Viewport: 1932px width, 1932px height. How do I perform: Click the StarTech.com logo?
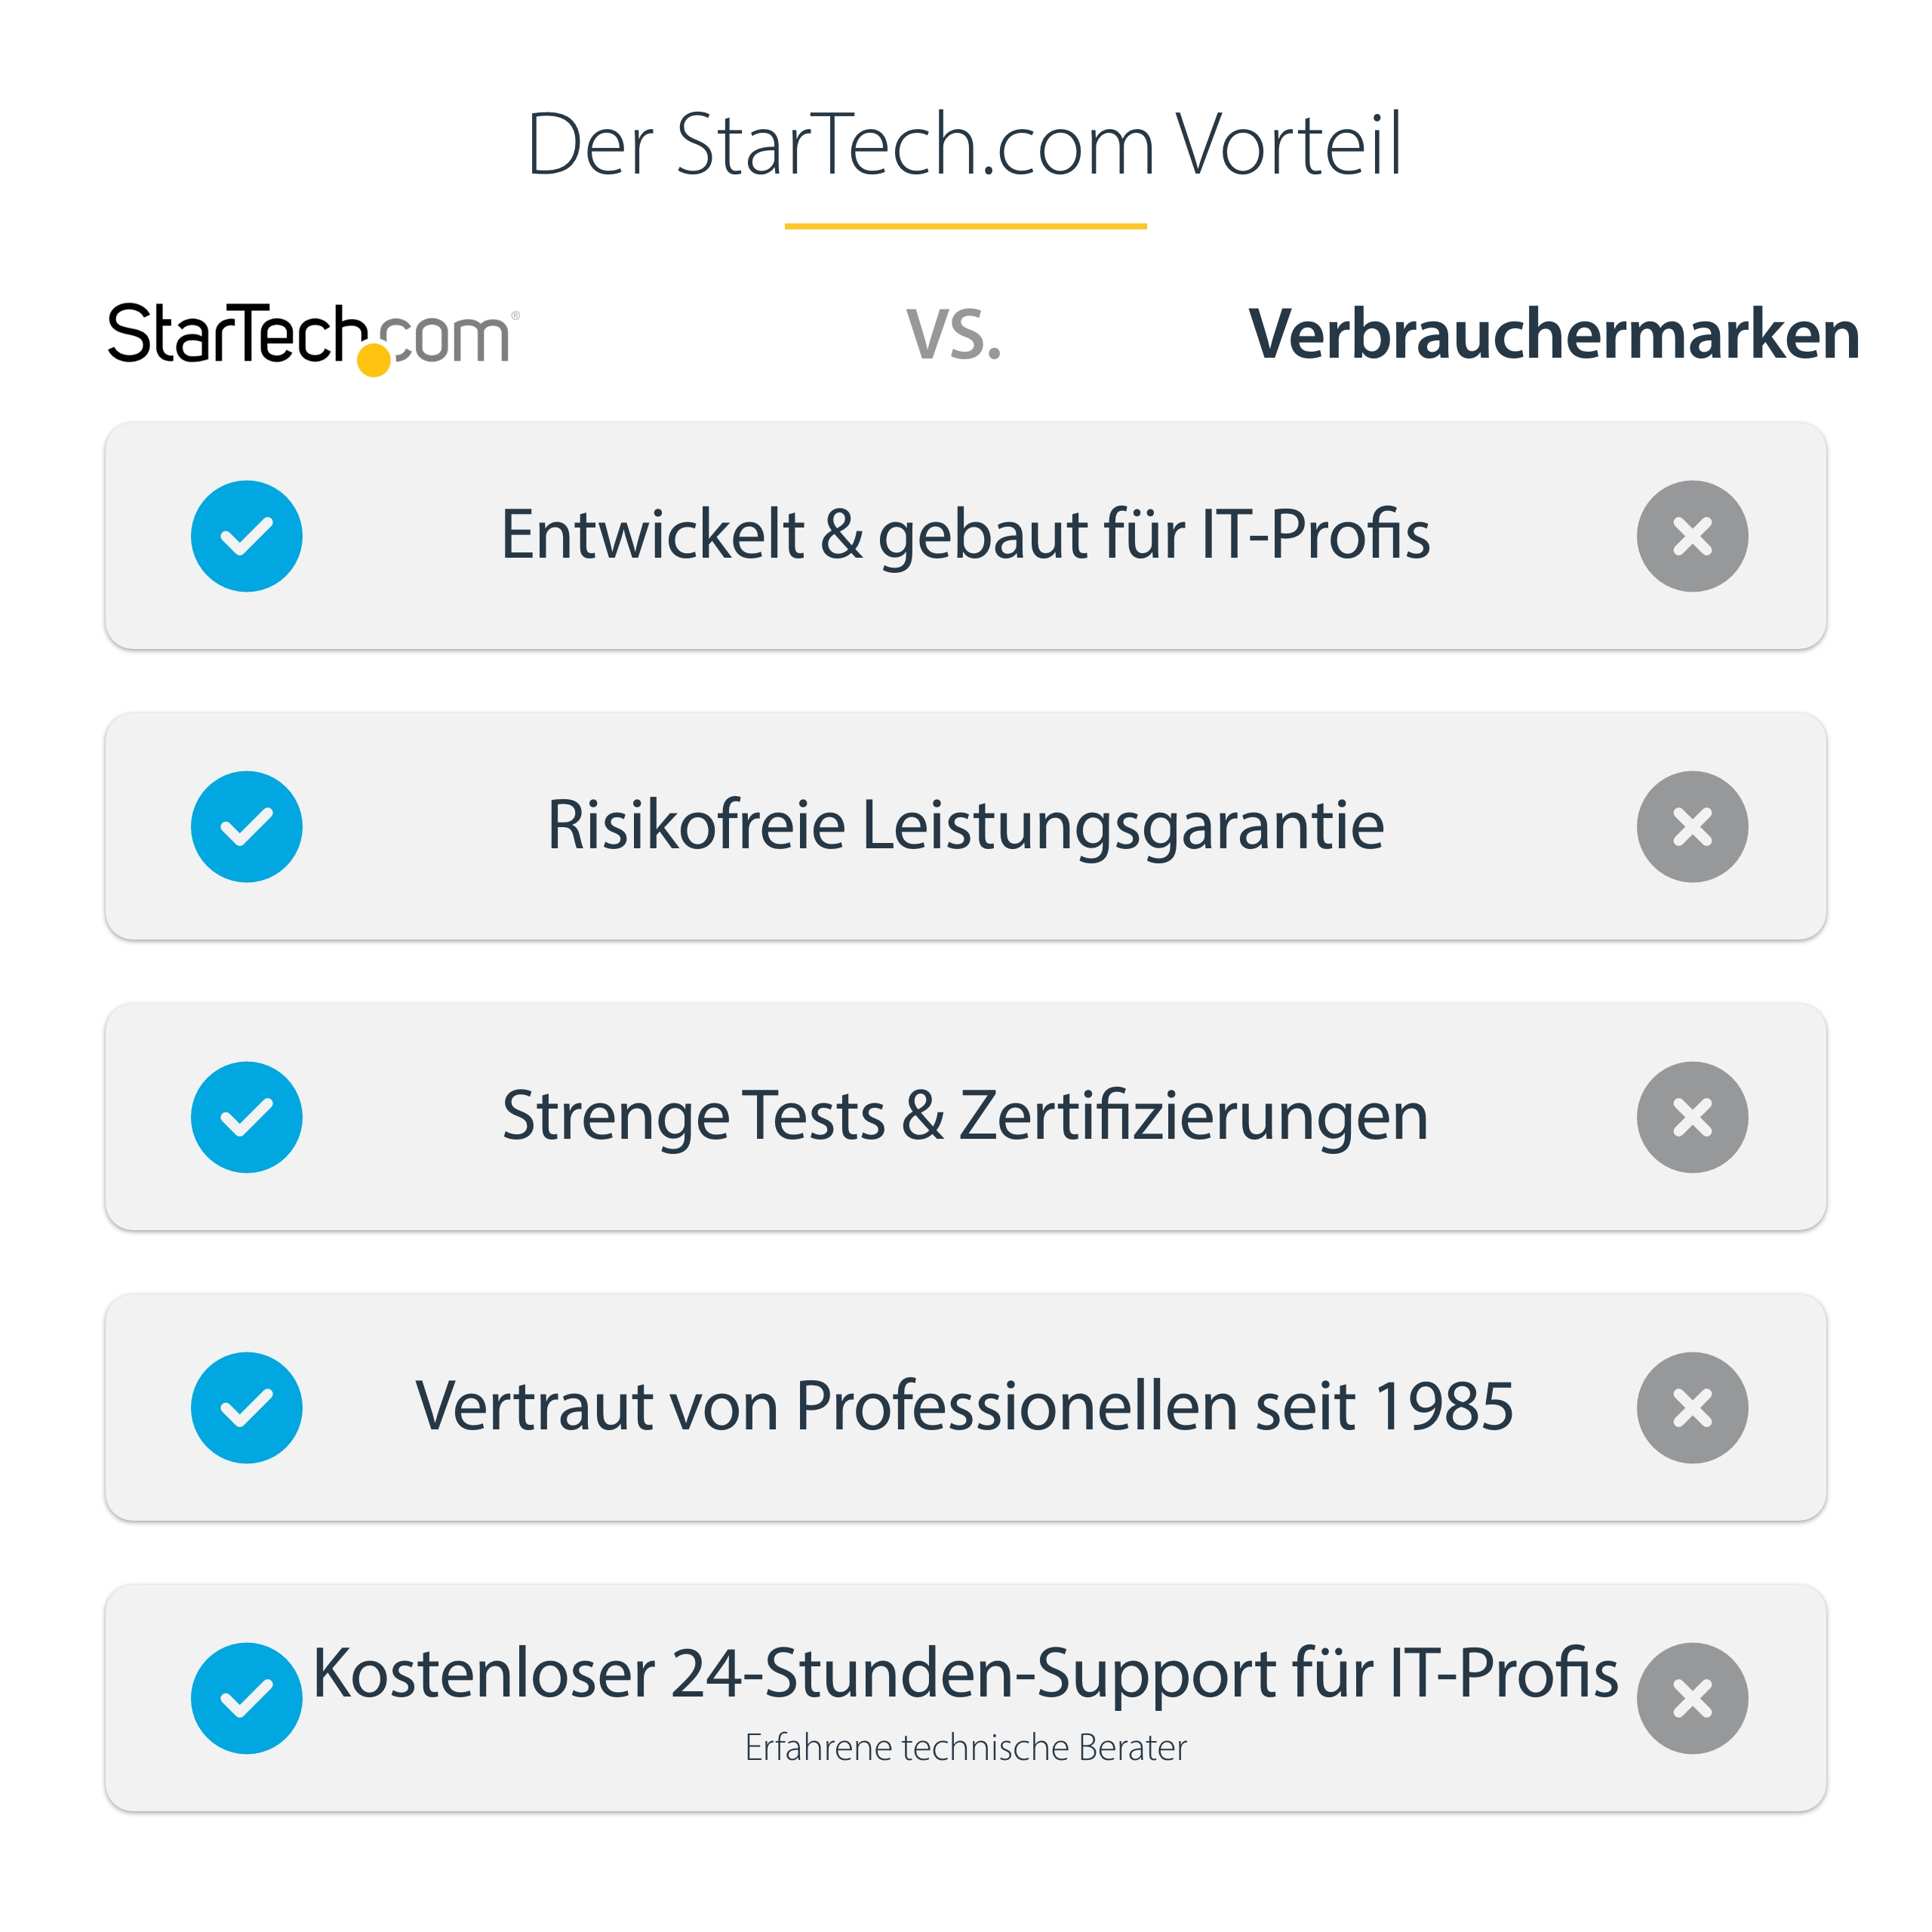pyautogui.click(x=312, y=336)
